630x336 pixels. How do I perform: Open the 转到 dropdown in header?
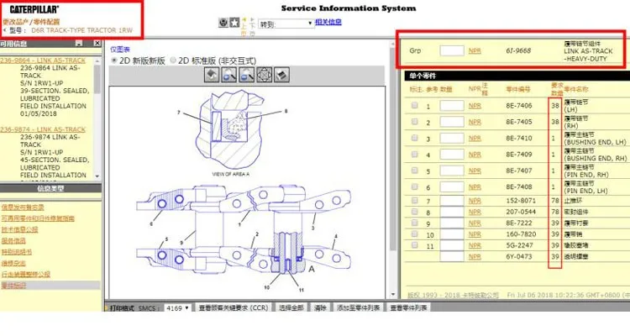286,24
